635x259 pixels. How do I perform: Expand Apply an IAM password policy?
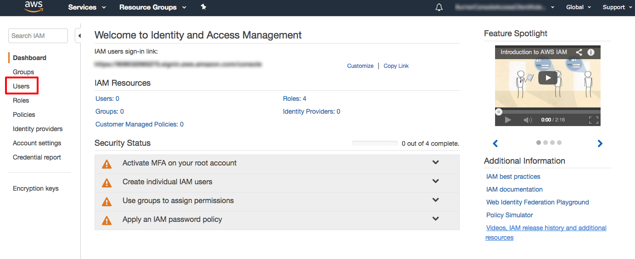tap(277, 220)
